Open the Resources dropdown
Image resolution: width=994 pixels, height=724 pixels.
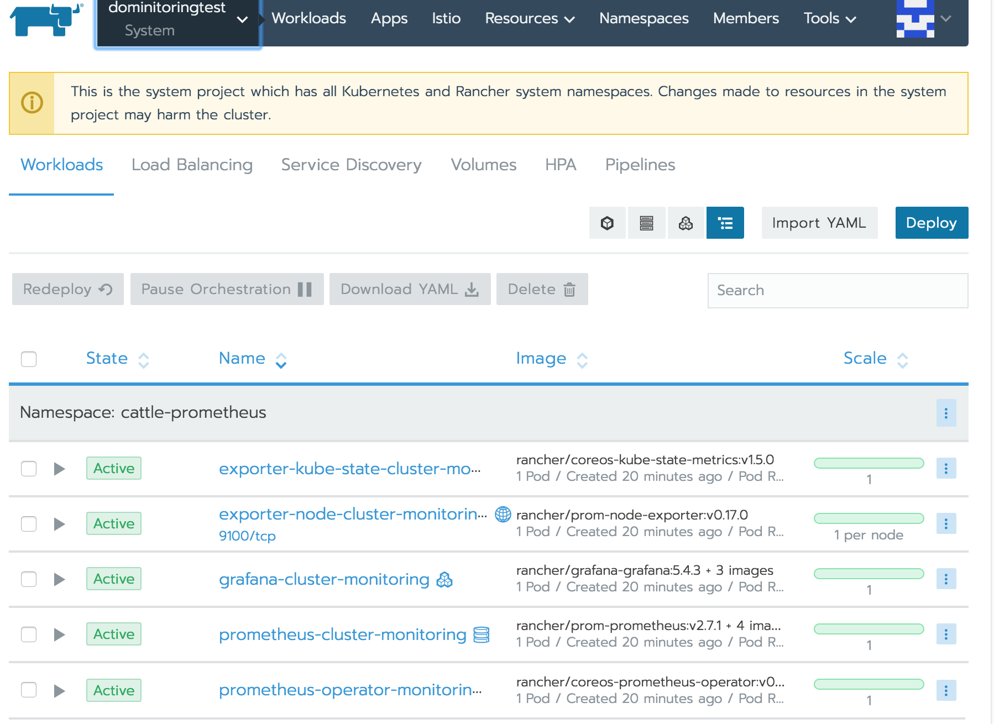pos(529,18)
